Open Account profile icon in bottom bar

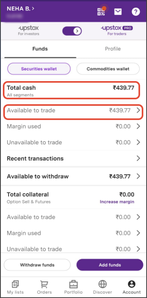pyautogui.click(x=132, y=287)
